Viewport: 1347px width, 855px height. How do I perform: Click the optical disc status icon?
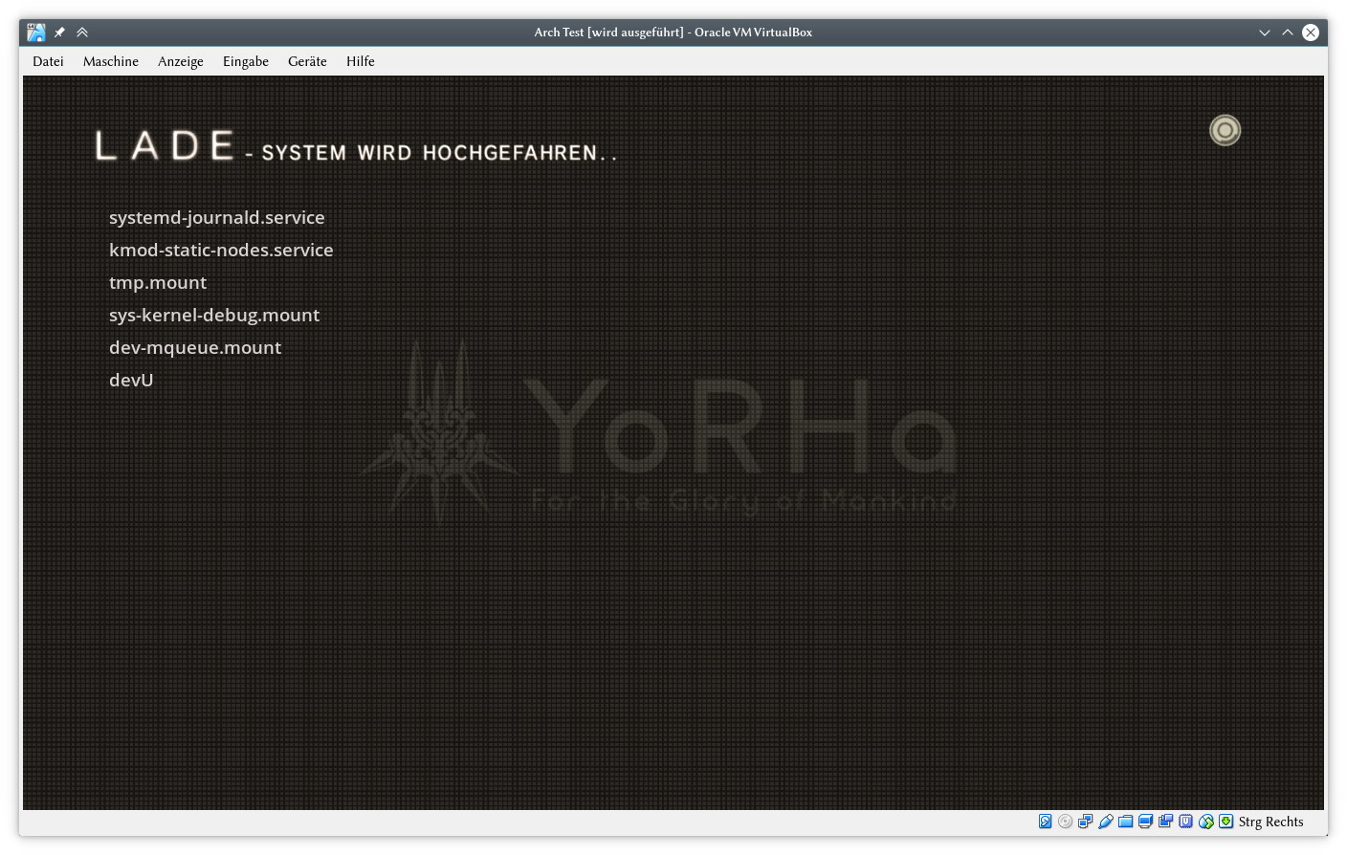pyautogui.click(x=1065, y=822)
